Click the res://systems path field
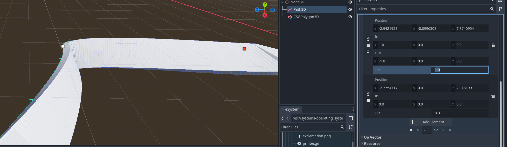Image resolution: width=507 pixels, height=147 pixels. (318, 118)
